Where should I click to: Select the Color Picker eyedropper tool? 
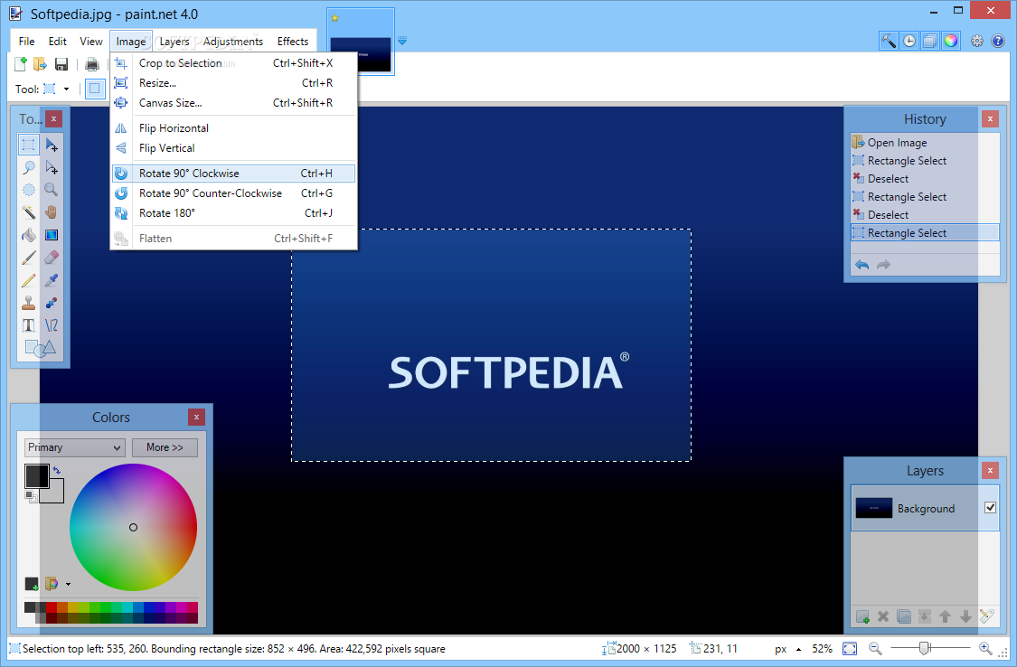pyautogui.click(x=52, y=280)
